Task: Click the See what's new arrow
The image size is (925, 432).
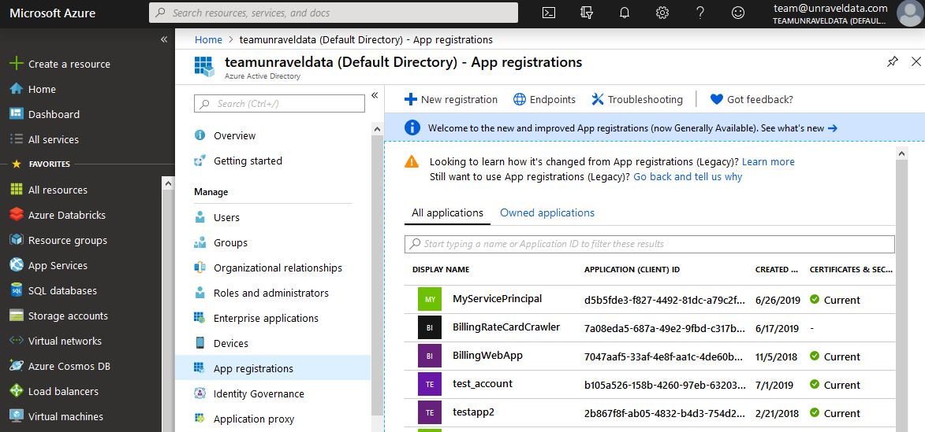Action: pyautogui.click(x=833, y=128)
